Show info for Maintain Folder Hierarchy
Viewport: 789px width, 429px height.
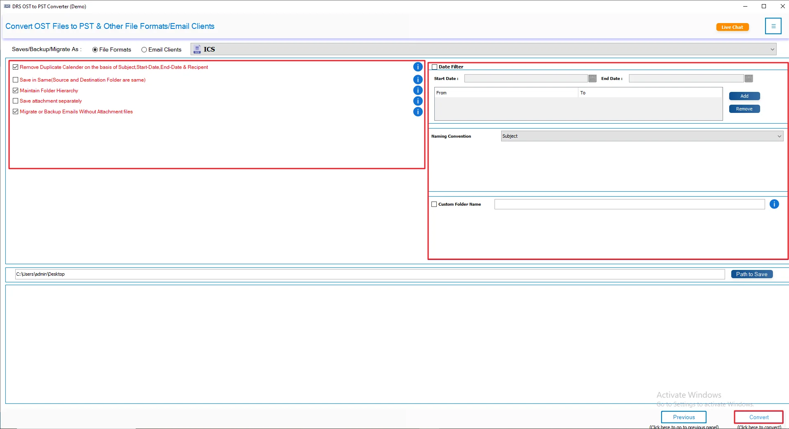418,90
